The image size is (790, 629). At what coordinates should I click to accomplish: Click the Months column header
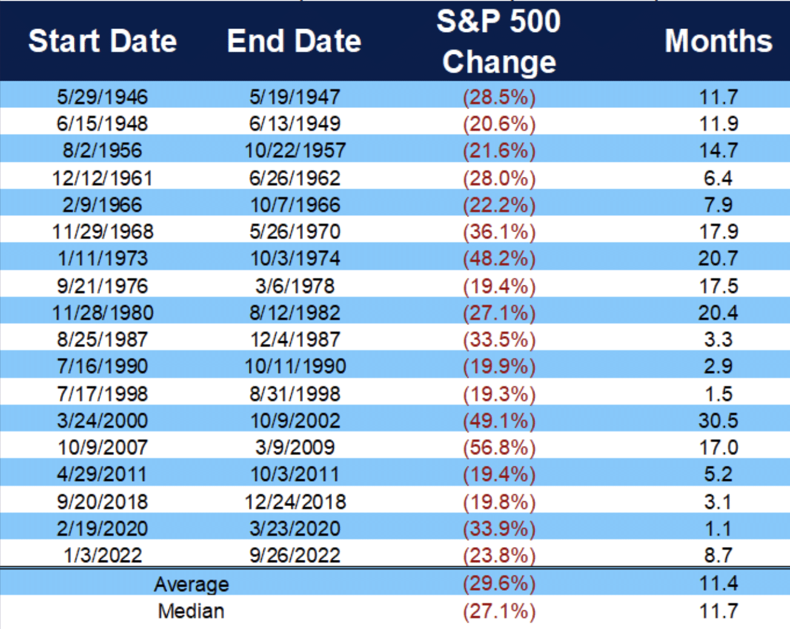(719, 41)
